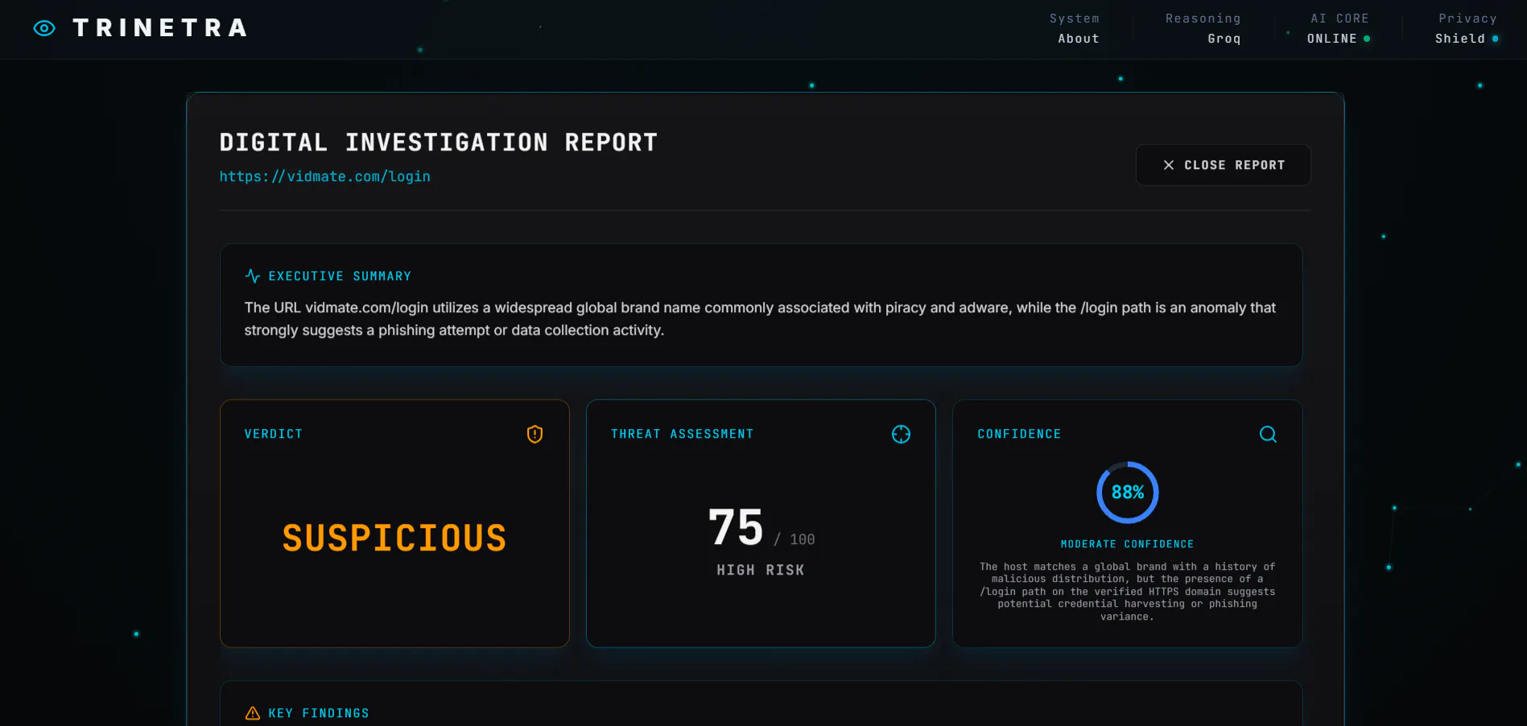Open the Reasoning Groq menu item
This screenshot has width=1527, height=726.
(1203, 28)
